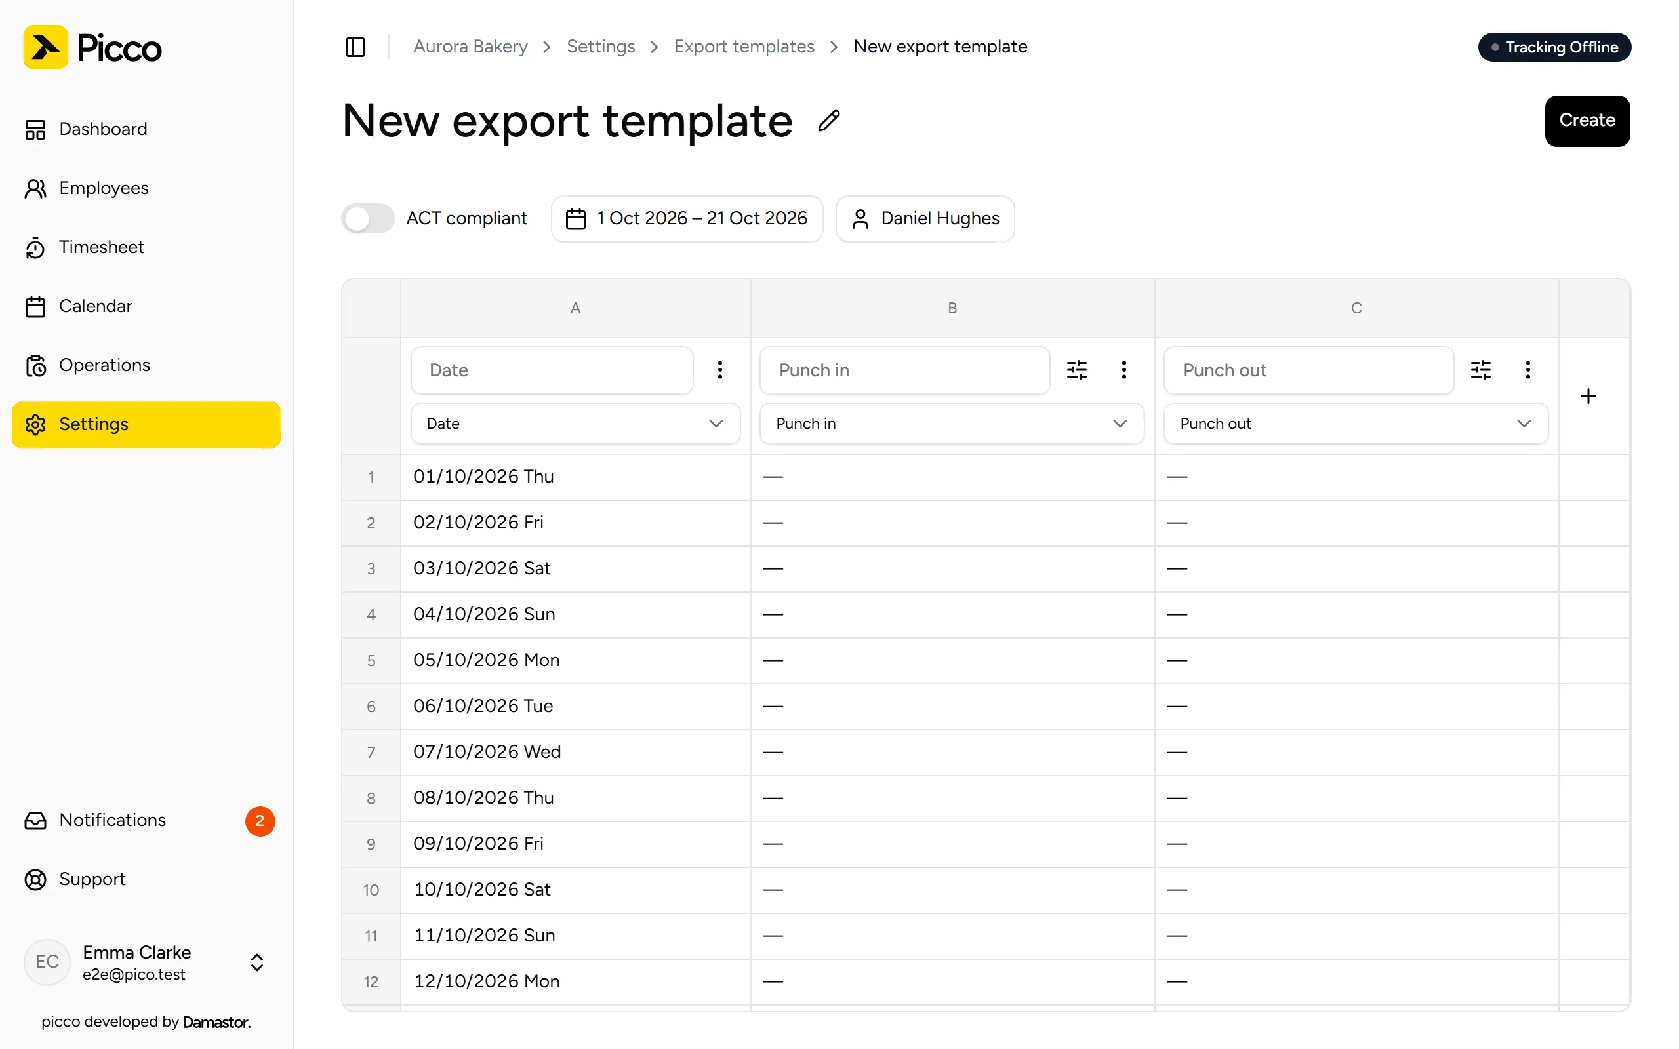Click cell 01/10/2026 Thu
Image resolution: width=1679 pixels, height=1049 pixels.
[x=575, y=477]
